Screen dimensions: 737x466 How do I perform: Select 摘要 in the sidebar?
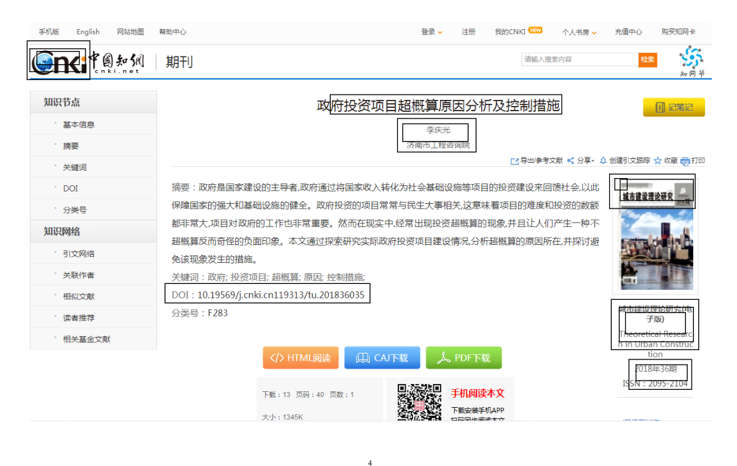pyautogui.click(x=71, y=146)
